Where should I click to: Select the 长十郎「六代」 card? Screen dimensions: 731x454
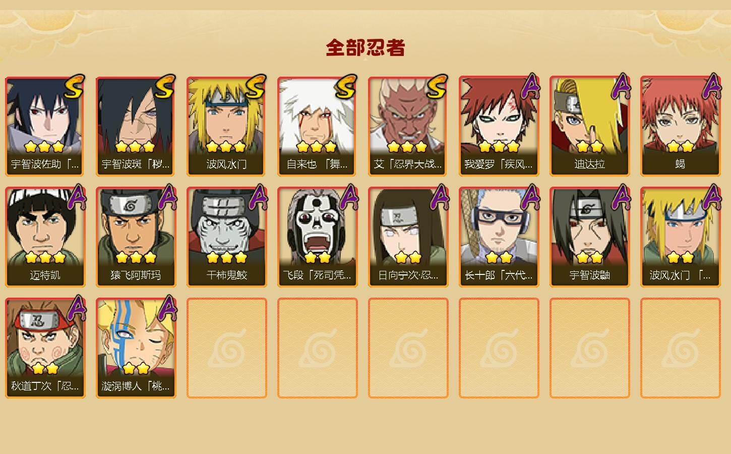coord(499,237)
